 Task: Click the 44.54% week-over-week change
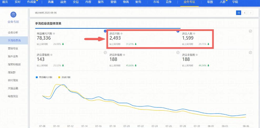(x=203, y=66)
